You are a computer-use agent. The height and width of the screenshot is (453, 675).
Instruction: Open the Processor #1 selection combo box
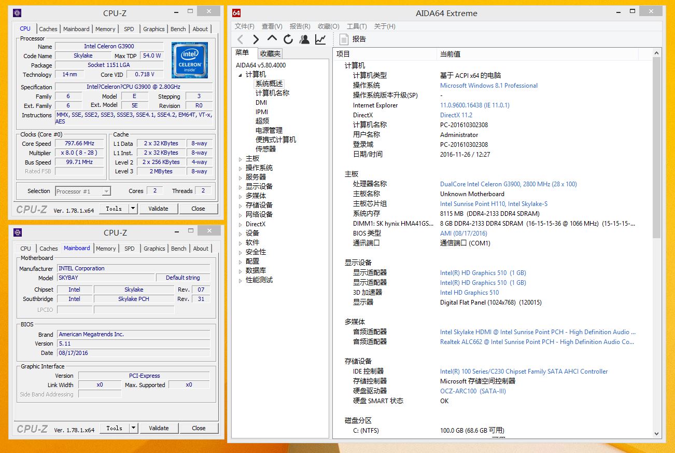coord(83,191)
